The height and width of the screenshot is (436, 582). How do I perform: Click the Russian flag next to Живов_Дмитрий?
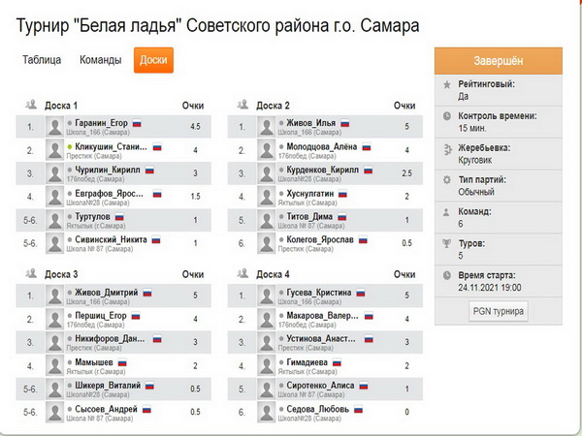point(149,292)
